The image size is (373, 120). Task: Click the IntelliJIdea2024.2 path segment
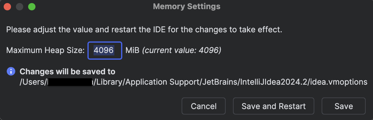(x=279, y=82)
